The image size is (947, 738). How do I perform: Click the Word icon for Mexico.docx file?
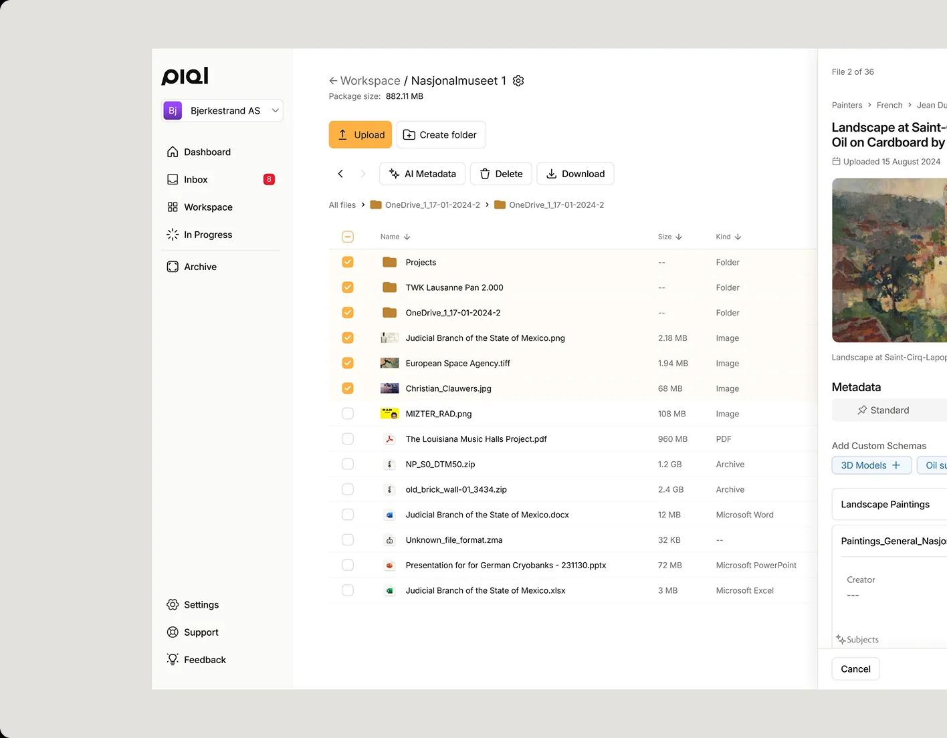pos(389,515)
